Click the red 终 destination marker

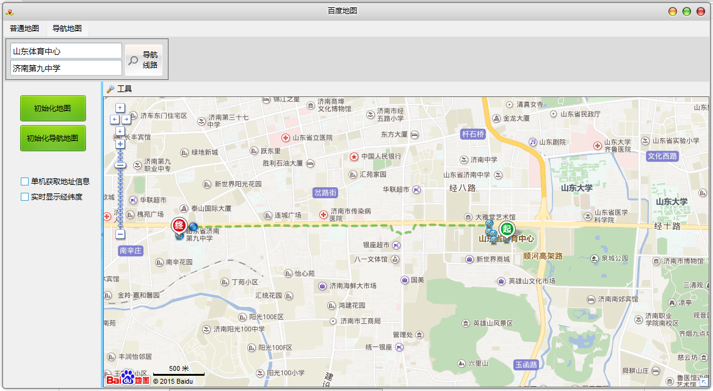pos(179,226)
